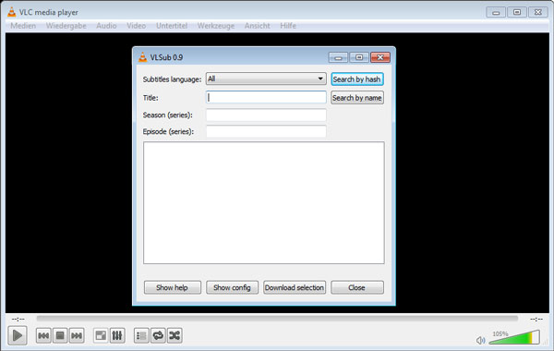Click the stop playback button

(60, 335)
